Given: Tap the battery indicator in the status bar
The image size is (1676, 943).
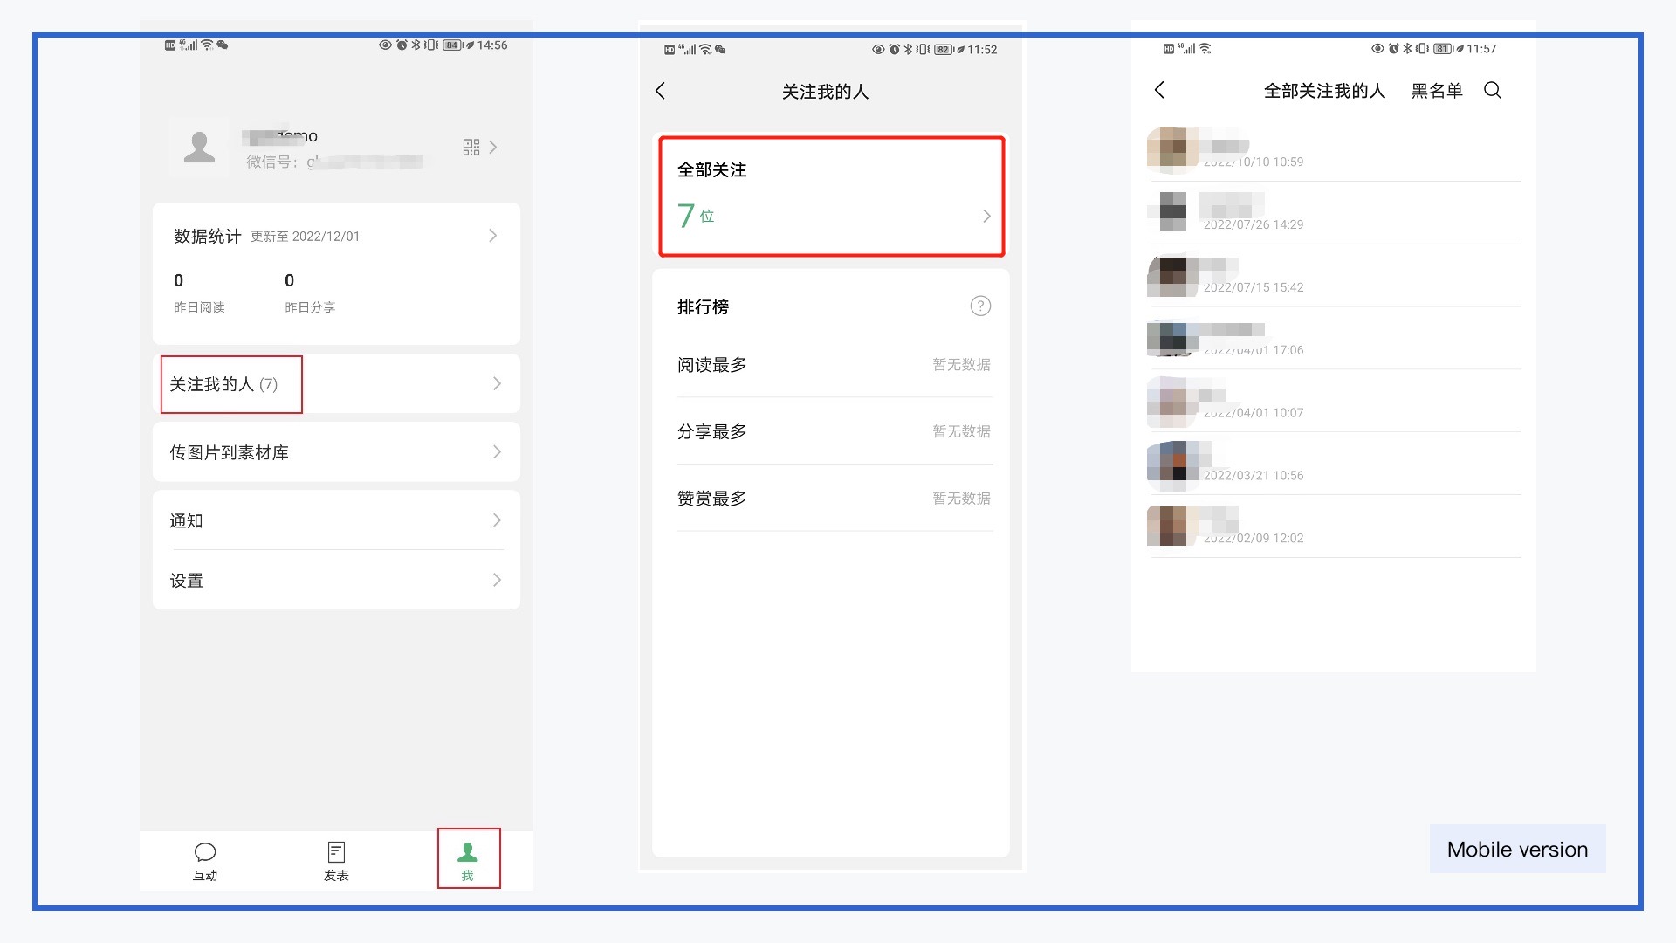Looking at the screenshot, I should point(453,45).
